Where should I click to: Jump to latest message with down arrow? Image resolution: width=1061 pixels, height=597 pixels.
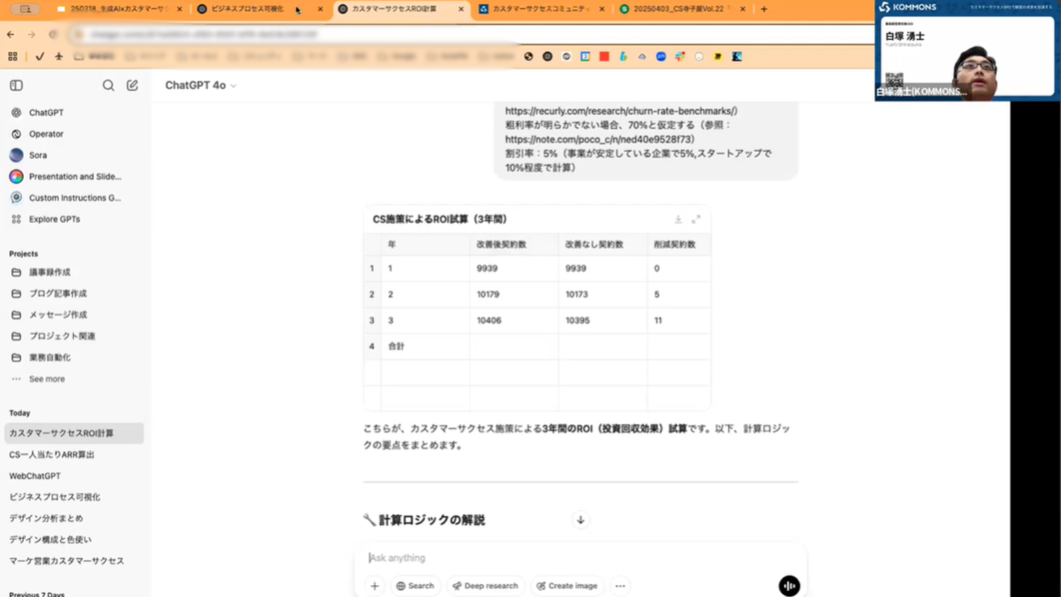point(580,520)
